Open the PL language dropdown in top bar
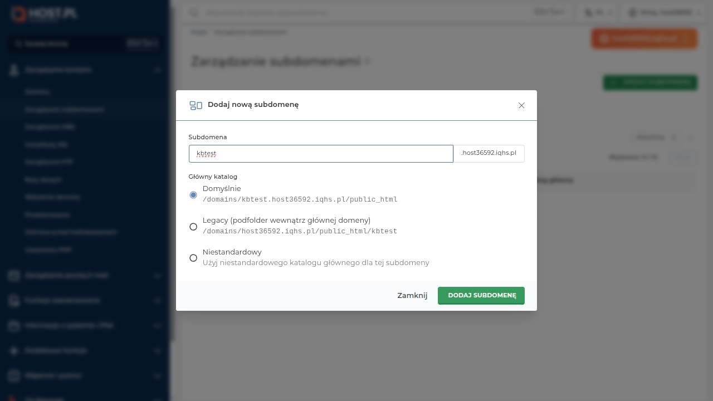Image resolution: width=713 pixels, height=401 pixels. tap(599, 12)
